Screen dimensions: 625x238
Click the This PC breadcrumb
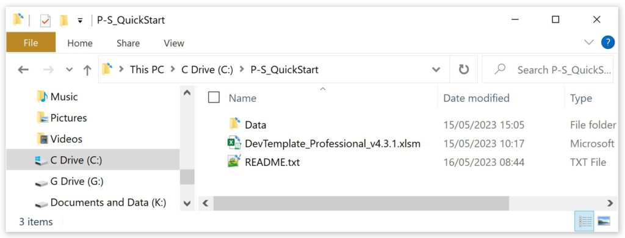(147, 70)
